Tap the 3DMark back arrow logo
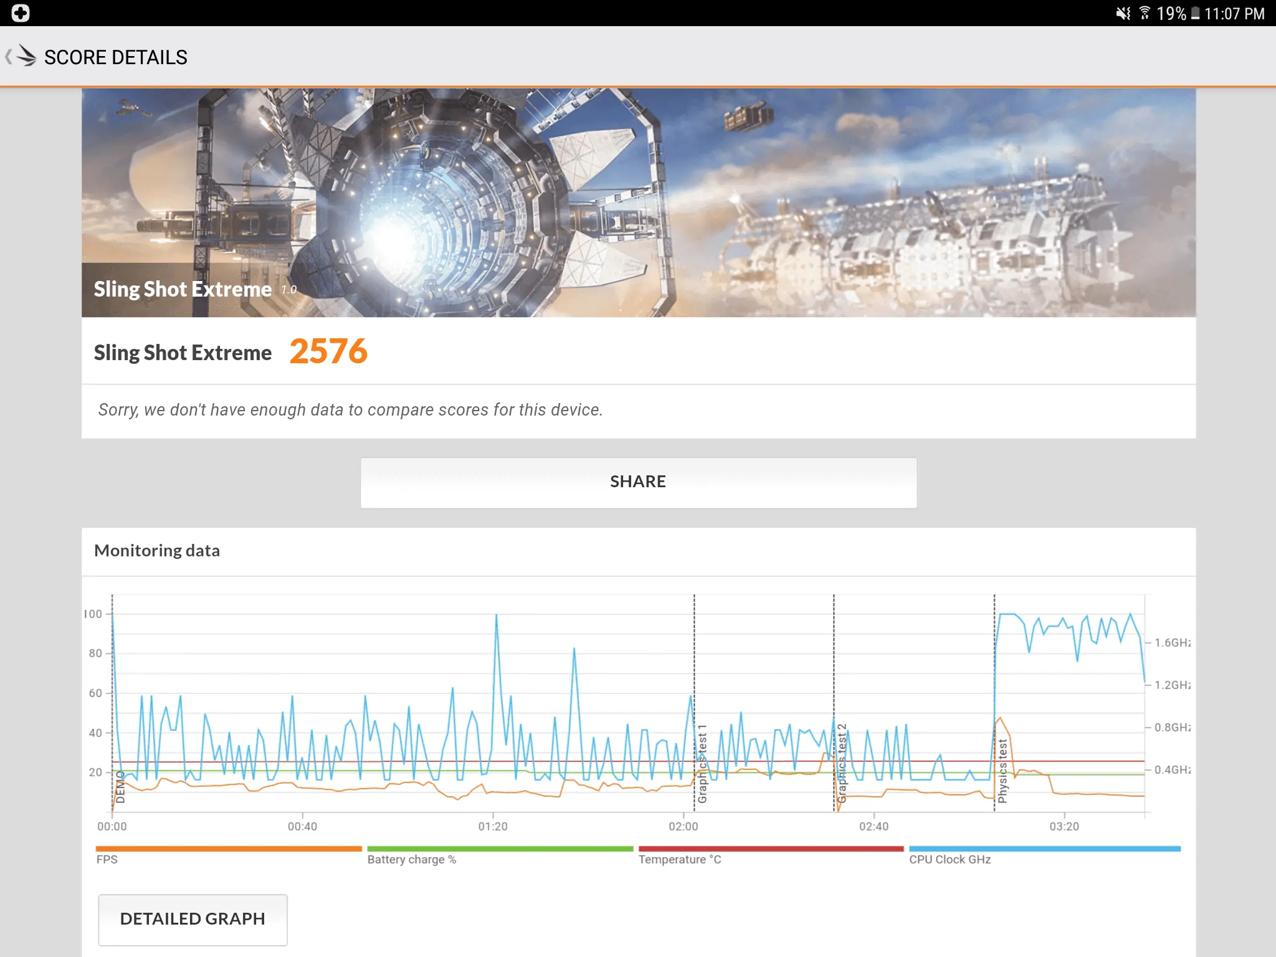The height and width of the screenshot is (957, 1276). [x=21, y=56]
